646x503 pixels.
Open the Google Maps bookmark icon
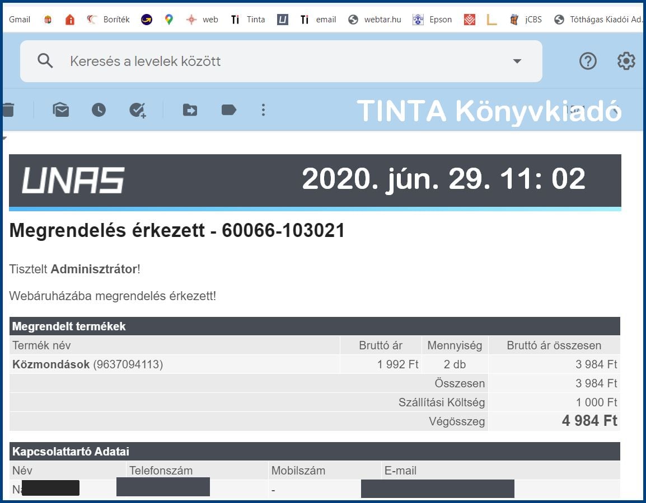pos(169,20)
